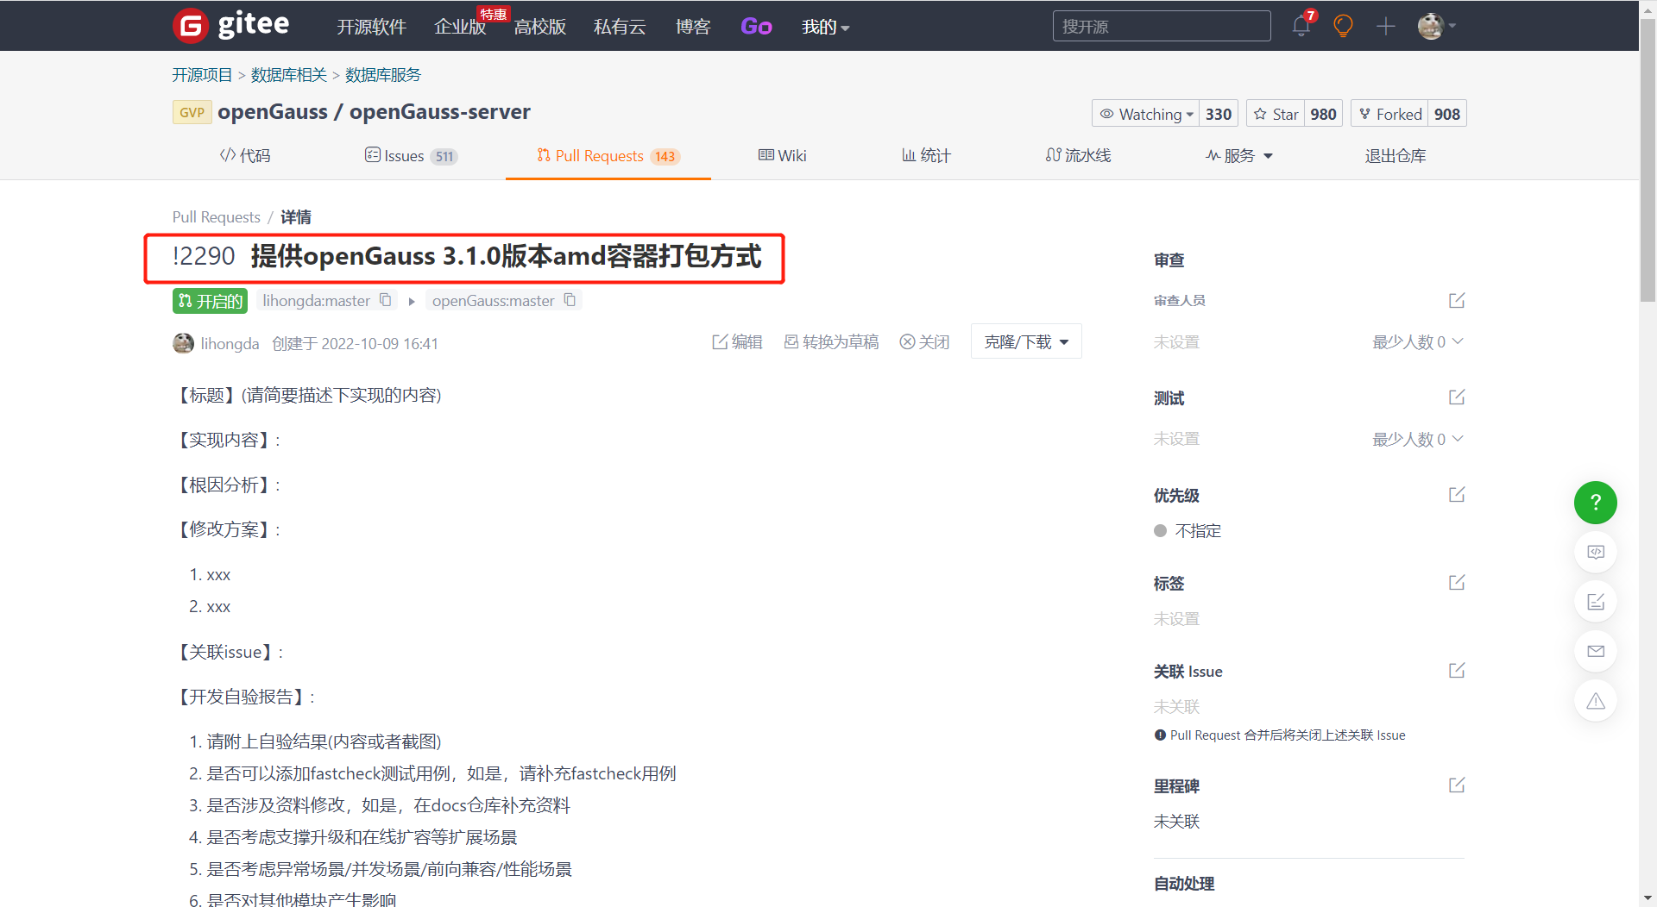Click the 搜开源 search field

pos(1162,26)
